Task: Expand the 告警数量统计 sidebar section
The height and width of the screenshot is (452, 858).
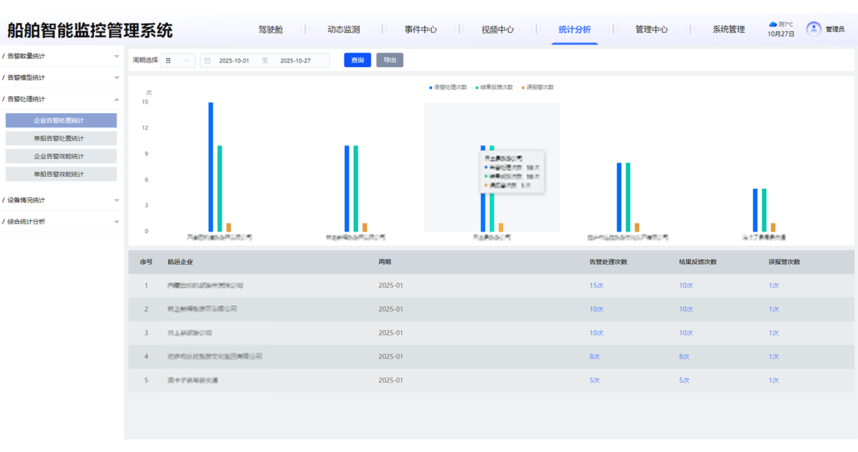Action: click(x=61, y=56)
